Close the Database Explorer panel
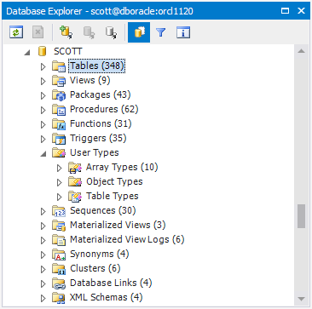 [x=301, y=11]
